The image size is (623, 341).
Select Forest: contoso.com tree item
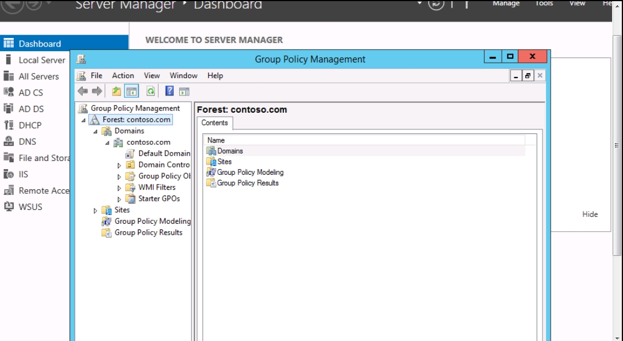point(136,120)
